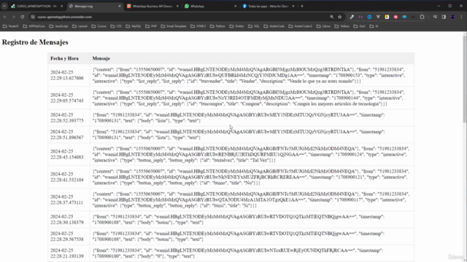Open the IA bookmarks folder
The height and width of the screenshot is (262, 467).
click(374, 26)
